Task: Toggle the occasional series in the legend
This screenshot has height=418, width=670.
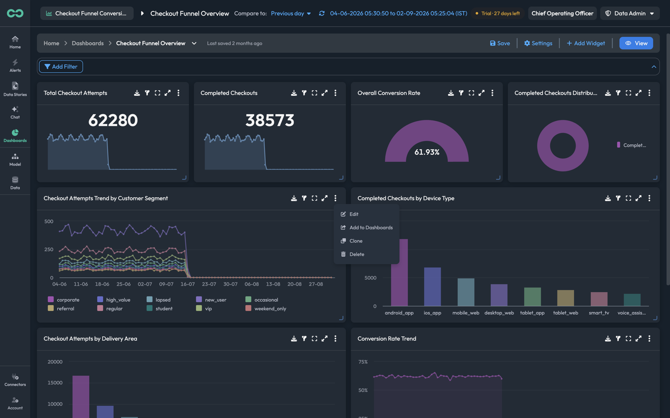Action: tap(262, 300)
